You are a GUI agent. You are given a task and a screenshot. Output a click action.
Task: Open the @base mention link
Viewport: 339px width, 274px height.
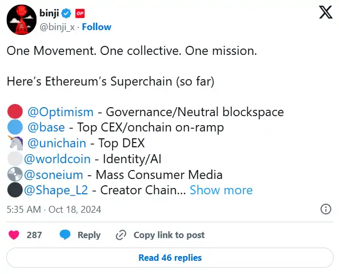(46, 127)
